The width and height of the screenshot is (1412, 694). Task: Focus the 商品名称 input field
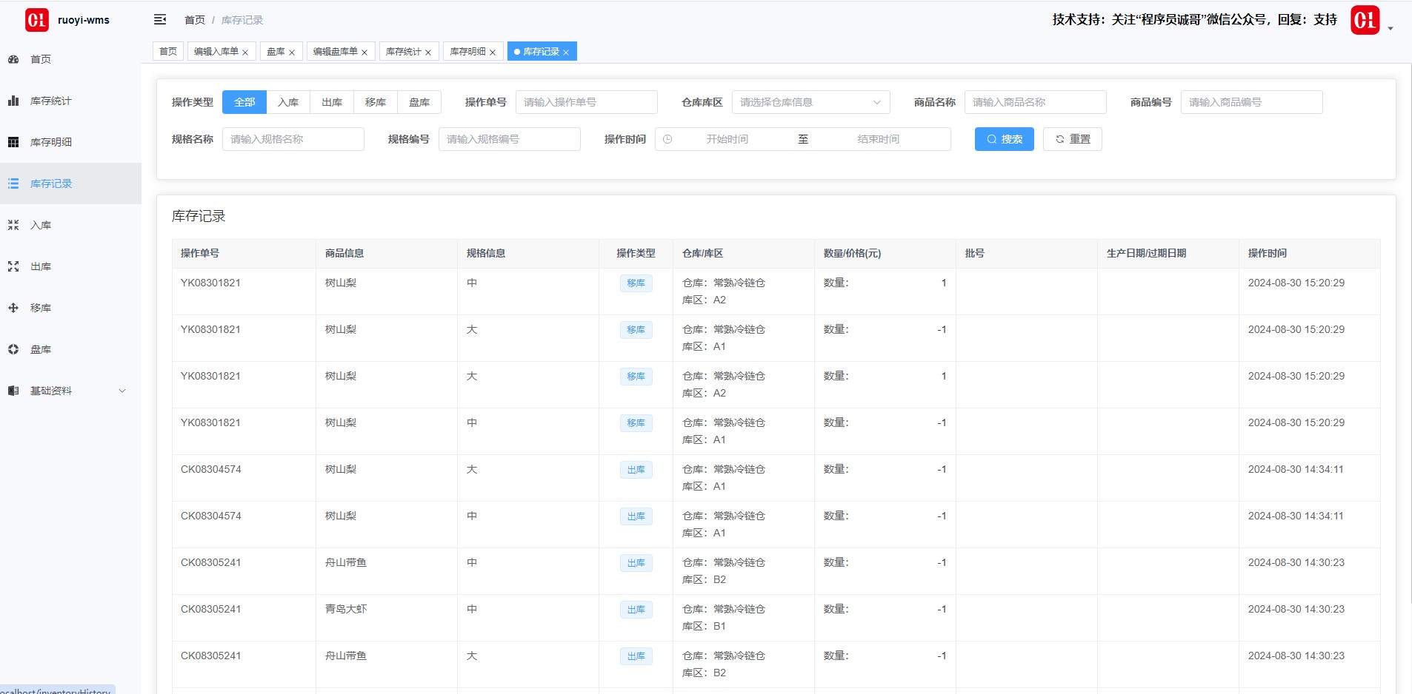1035,102
